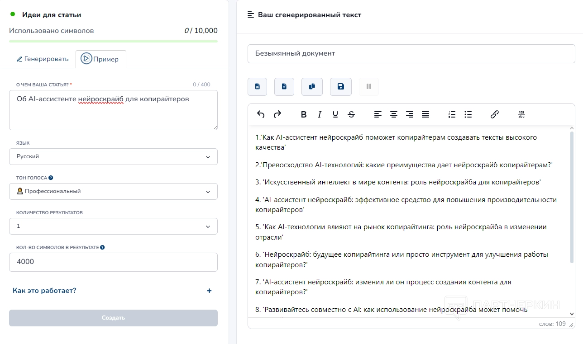583x344 pixels.
Task: Undo the last edit
Action: pyautogui.click(x=261, y=114)
